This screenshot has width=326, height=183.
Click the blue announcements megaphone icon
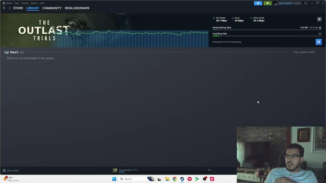coord(258,3)
